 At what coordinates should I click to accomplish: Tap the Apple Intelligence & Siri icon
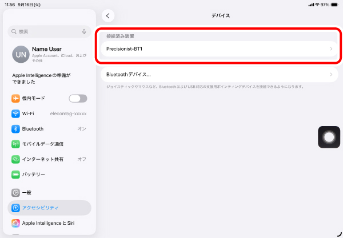click(x=15, y=223)
